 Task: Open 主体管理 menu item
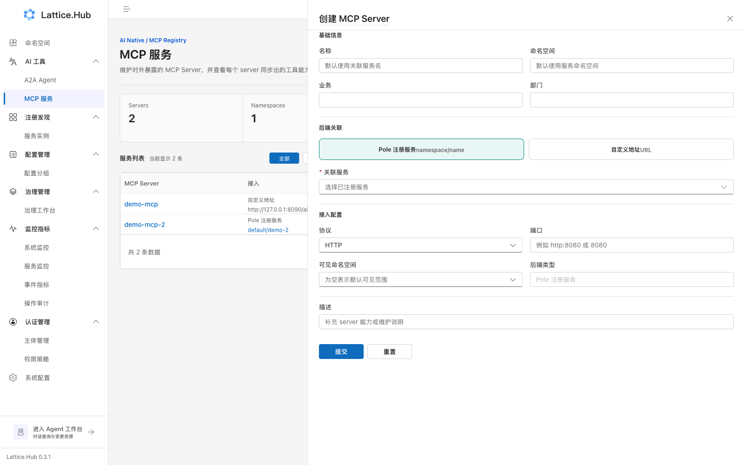(54, 340)
